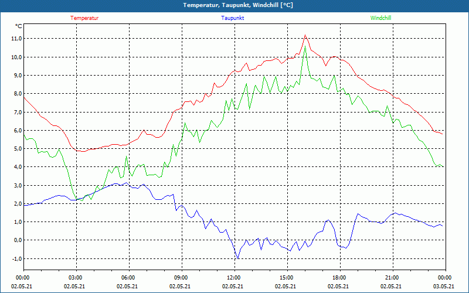The image size is (469, 293).
Task: Click the 18:00 time axis label
Action: coord(340,278)
